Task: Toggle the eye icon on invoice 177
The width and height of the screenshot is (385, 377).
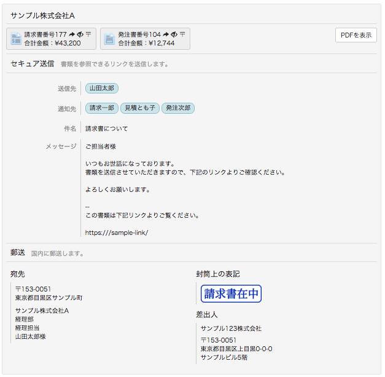Action: (80, 34)
